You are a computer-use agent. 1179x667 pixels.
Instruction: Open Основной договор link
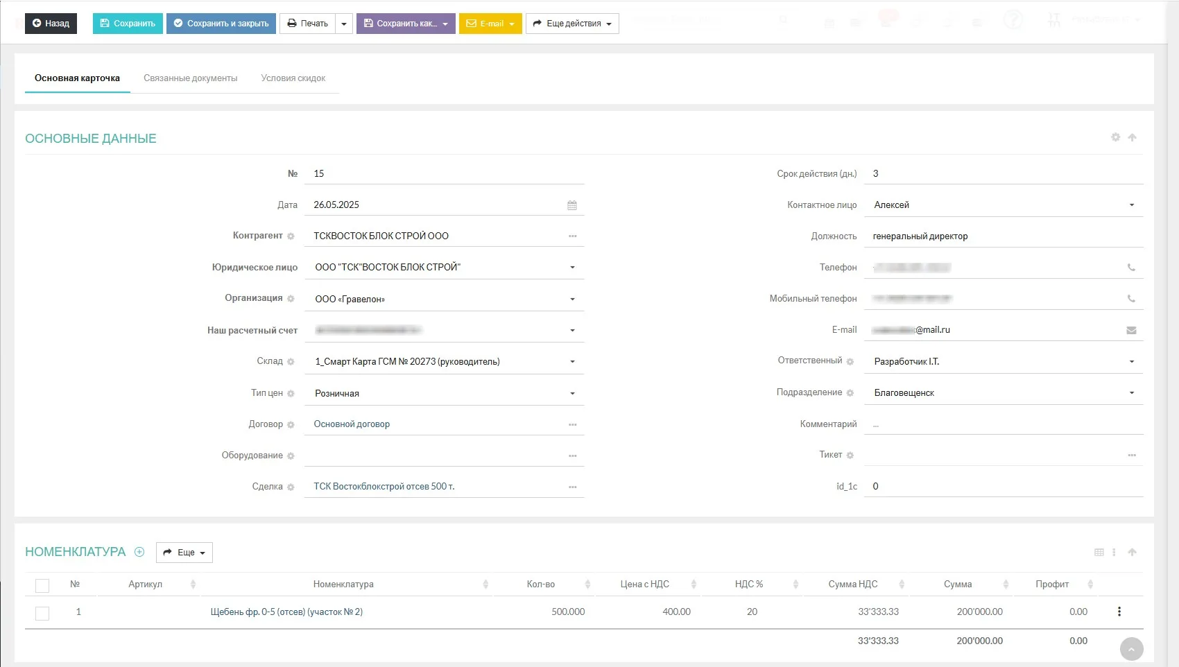pyautogui.click(x=352, y=424)
